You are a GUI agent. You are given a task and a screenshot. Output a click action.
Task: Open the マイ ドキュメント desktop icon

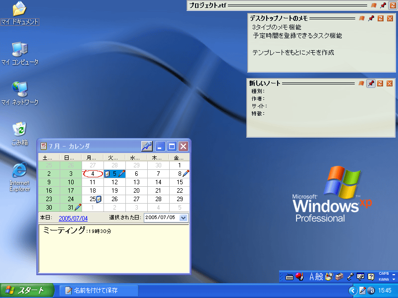pos(20,13)
